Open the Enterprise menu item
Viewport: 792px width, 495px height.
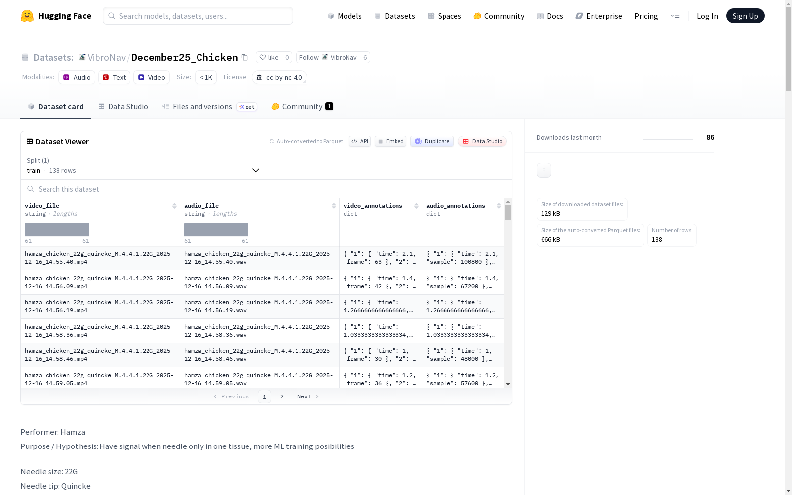coord(598,16)
